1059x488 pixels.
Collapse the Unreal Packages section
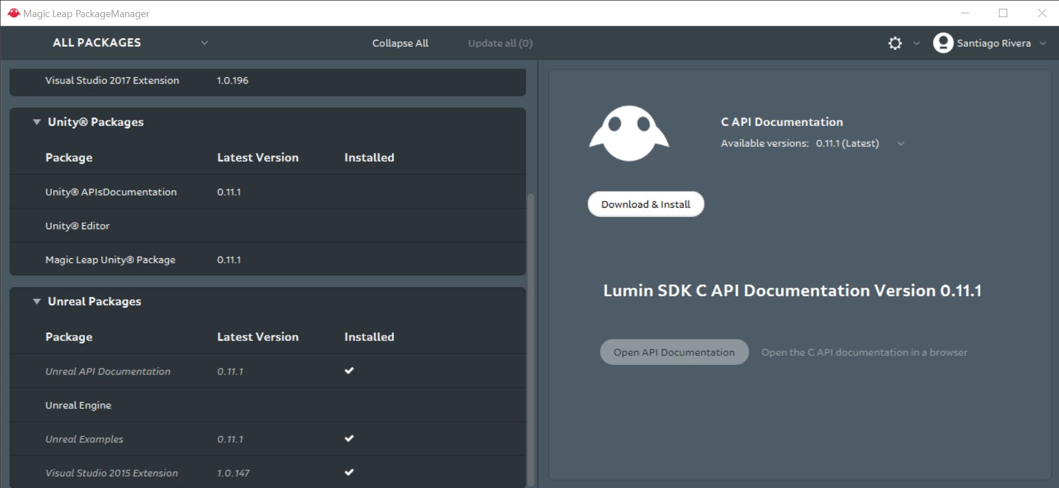(36, 301)
